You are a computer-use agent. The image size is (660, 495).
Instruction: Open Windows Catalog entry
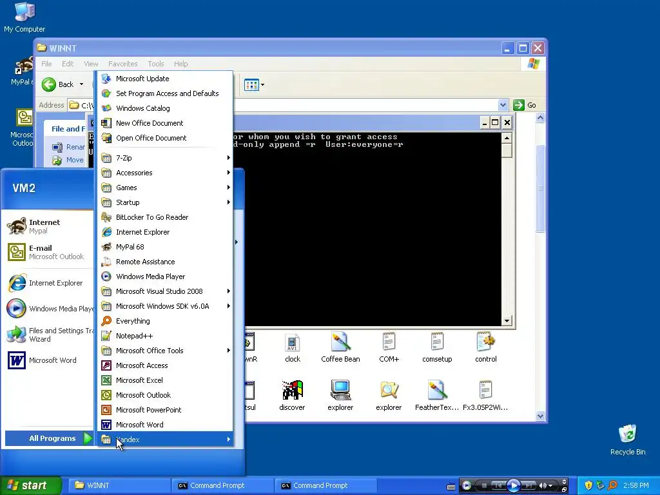point(166,108)
